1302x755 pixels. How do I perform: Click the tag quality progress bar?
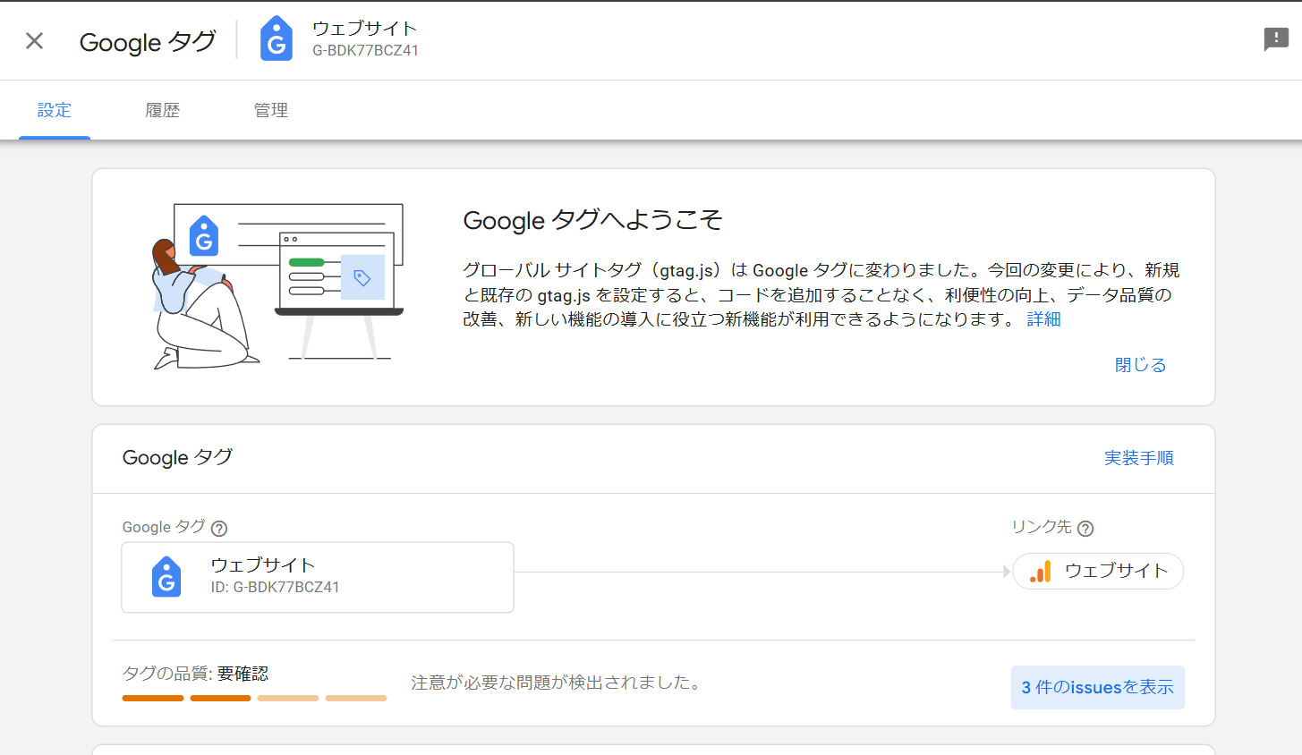(x=254, y=698)
